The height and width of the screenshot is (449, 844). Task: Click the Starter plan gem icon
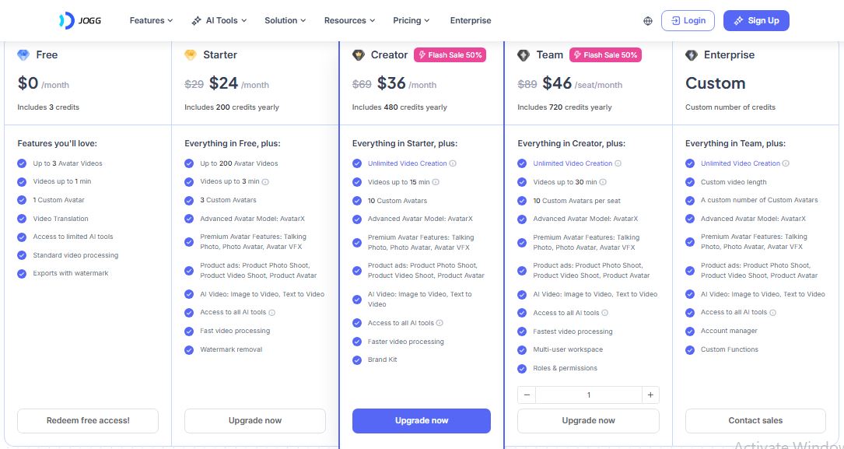(191, 55)
